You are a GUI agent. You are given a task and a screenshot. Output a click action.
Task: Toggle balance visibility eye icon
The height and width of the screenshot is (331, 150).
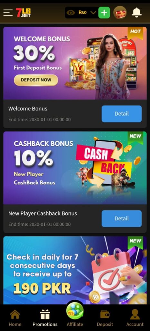70,13
